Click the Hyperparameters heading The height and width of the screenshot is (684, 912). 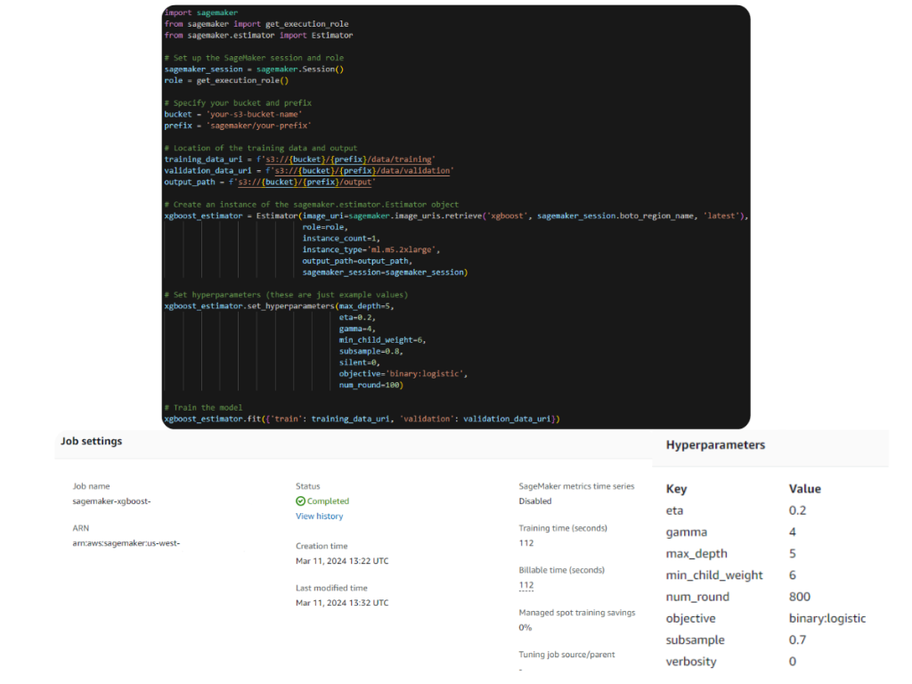pyautogui.click(x=715, y=445)
